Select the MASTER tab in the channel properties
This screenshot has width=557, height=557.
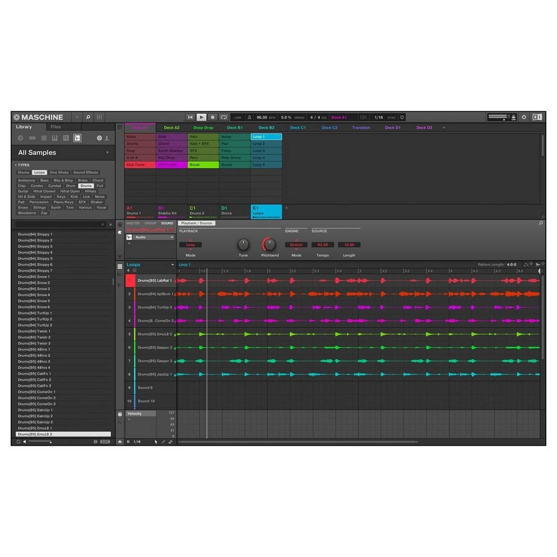click(x=132, y=223)
